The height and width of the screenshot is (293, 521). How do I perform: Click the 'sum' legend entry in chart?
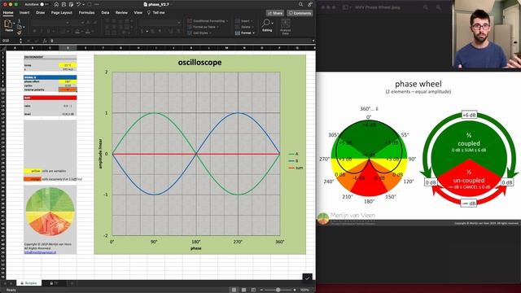tap(296, 168)
